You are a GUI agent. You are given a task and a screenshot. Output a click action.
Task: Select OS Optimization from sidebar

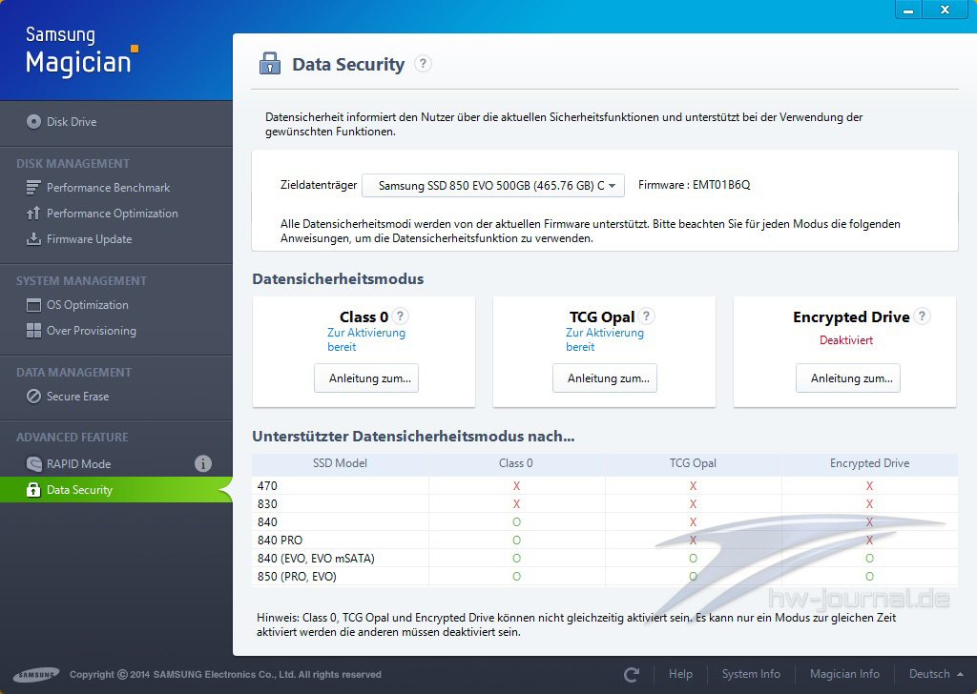(x=87, y=305)
